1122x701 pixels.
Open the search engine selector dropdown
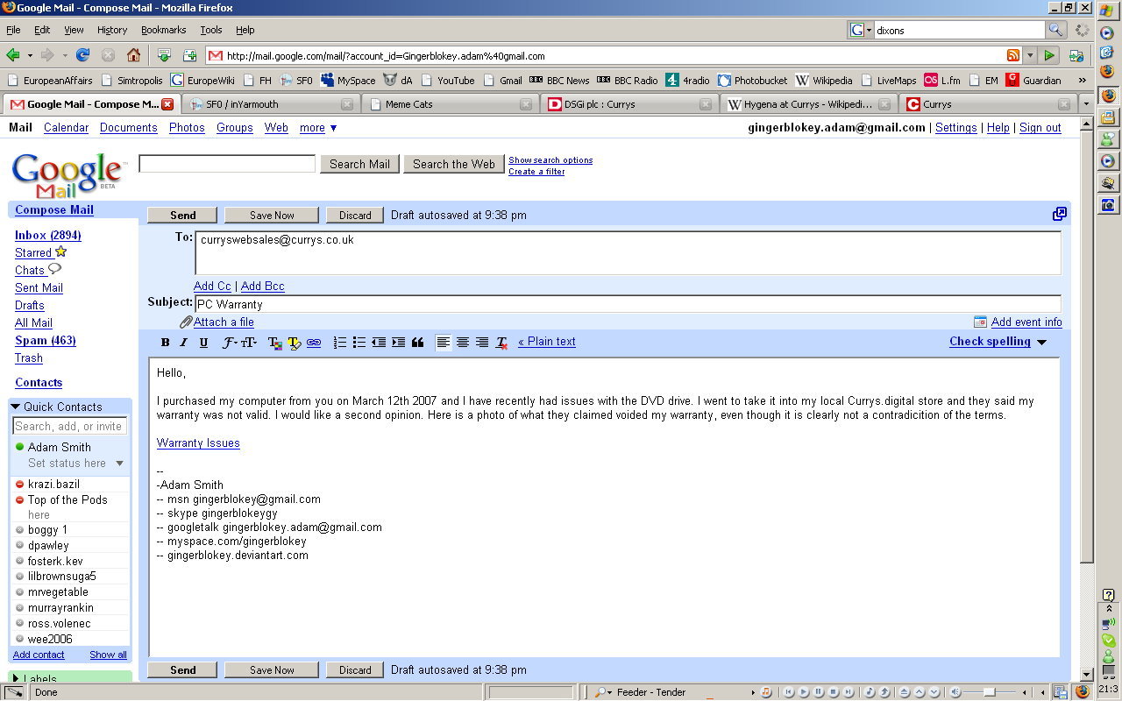pyautogui.click(x=861, y=30)
